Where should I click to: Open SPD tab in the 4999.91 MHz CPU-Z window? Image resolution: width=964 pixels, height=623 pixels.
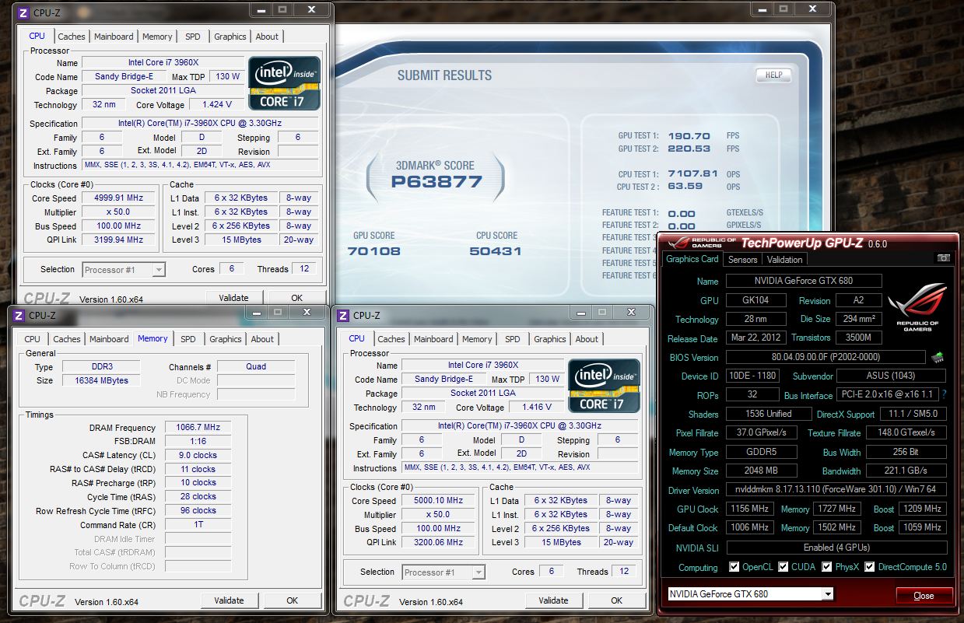pyautogui.click(x=192, y=37)
